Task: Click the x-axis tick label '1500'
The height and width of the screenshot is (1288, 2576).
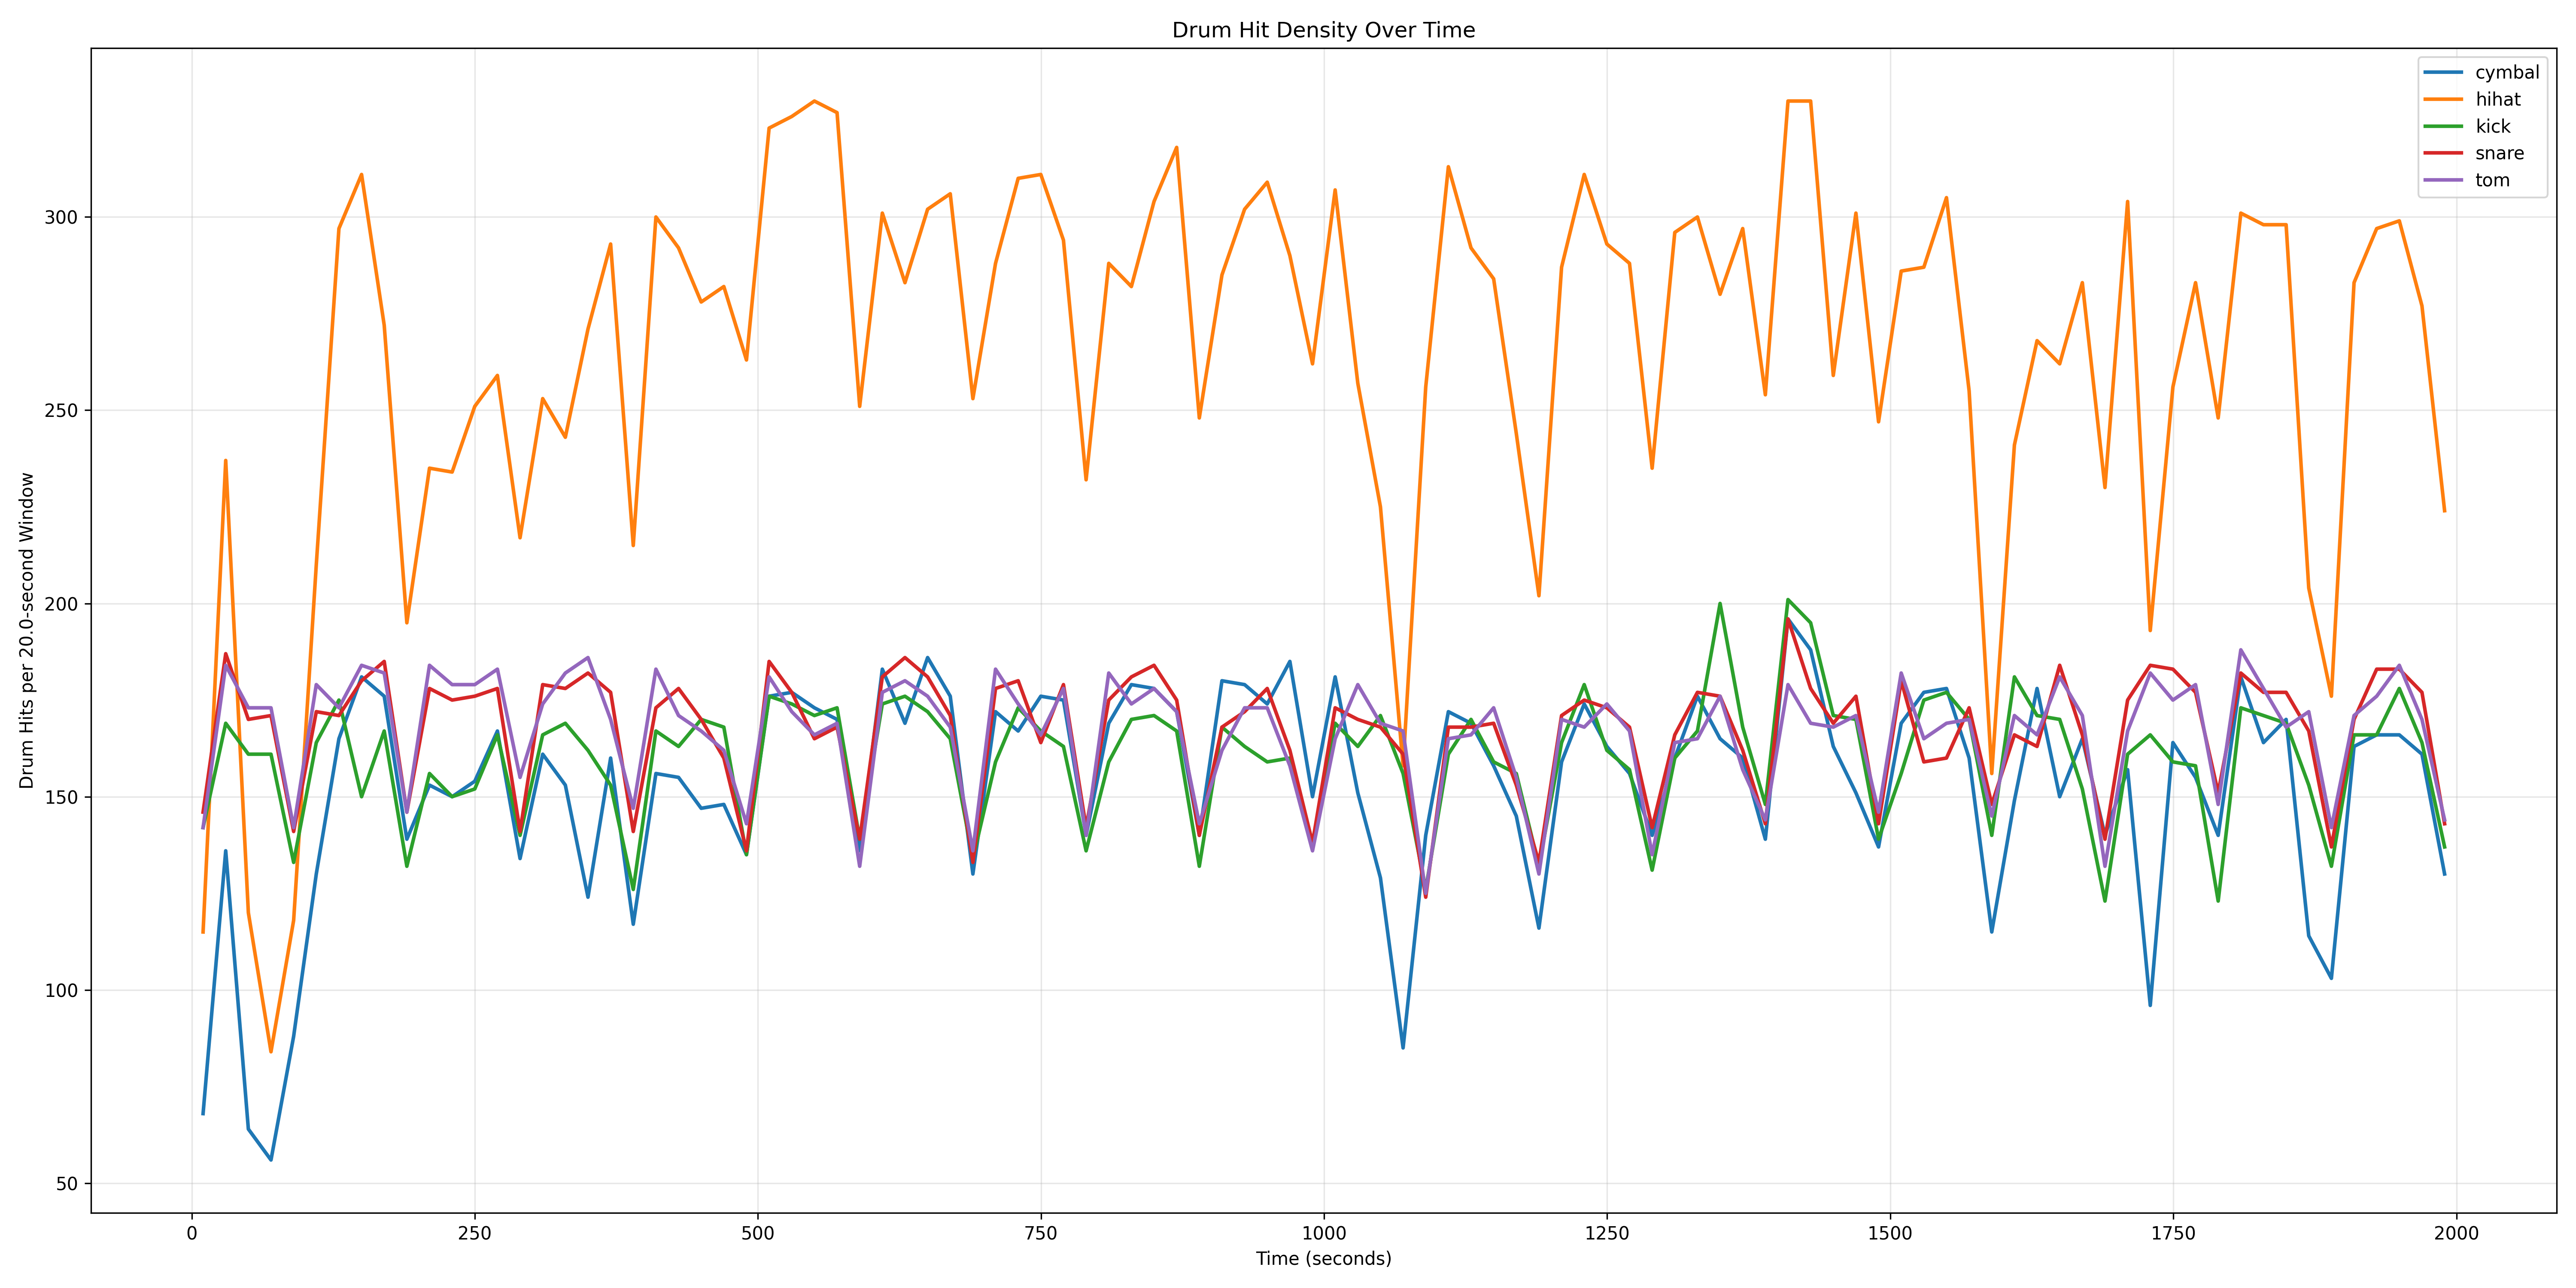Action: 1890,1233
